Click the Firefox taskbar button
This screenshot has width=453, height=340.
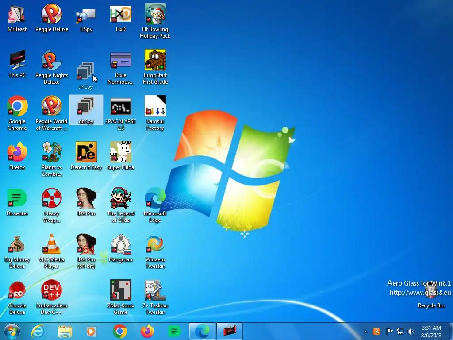point(147,331)
